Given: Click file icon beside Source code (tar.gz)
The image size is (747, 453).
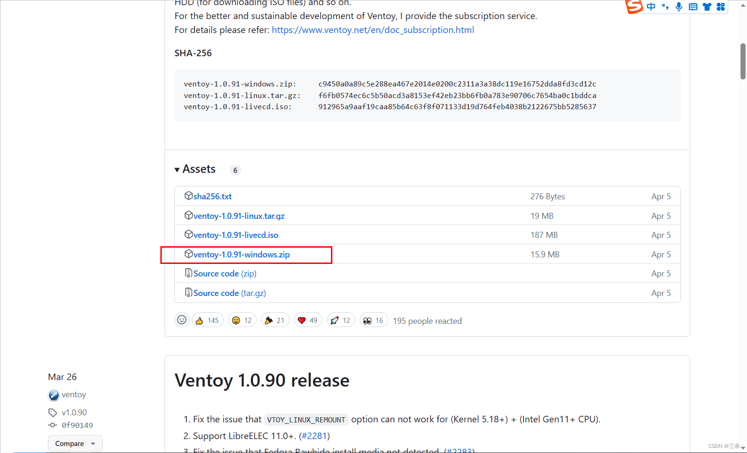Looking at the screenshot, I should [188, 292].
